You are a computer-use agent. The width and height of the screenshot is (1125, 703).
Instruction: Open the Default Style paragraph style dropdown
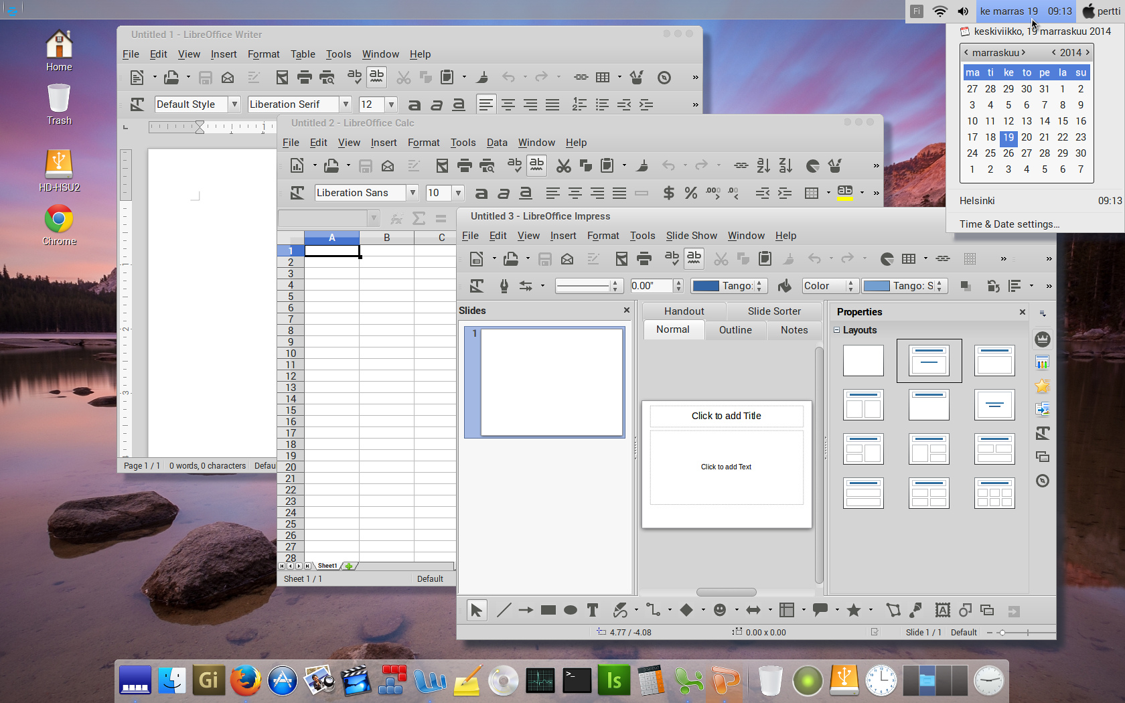pyautogui.click(x=234, y=104)
